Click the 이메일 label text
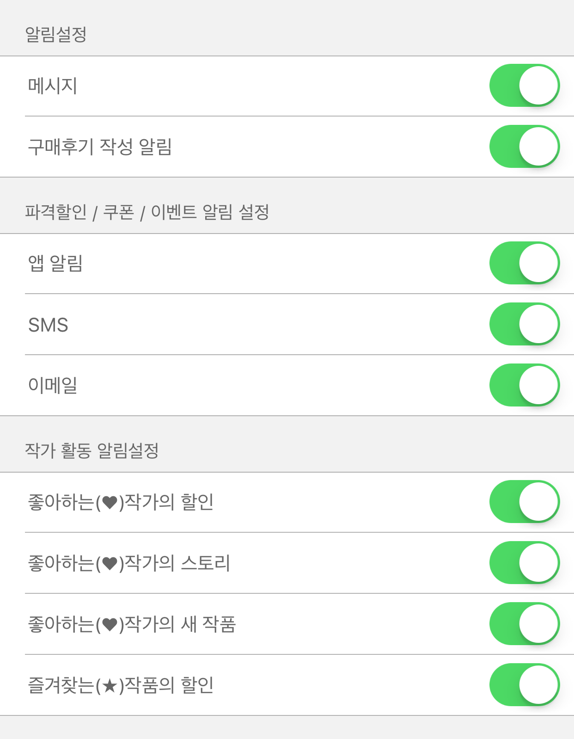 pyautogui.click(x=53, y=386)
